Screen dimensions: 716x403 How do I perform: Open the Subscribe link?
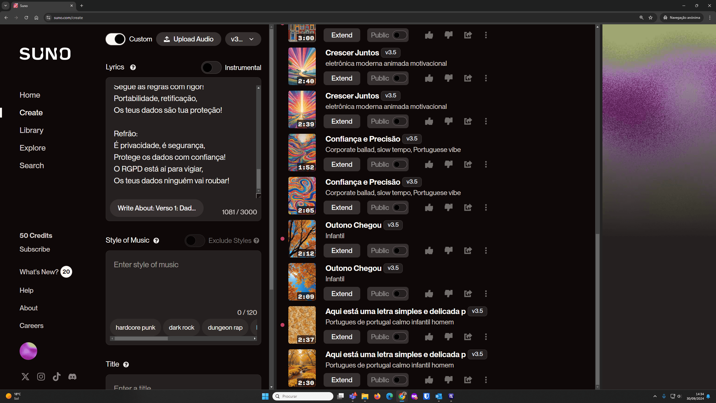[x=35, y=249]
